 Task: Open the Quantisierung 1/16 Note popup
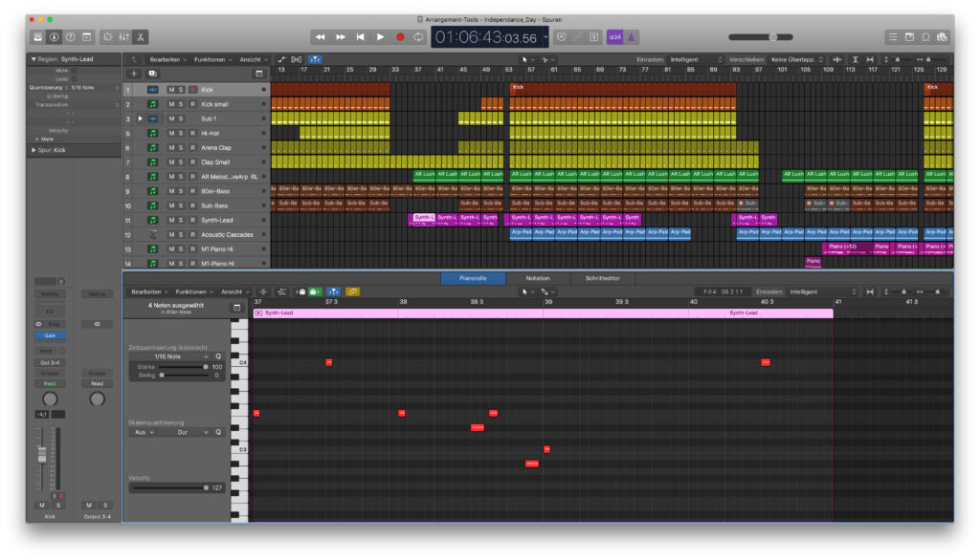click(94, 88)
